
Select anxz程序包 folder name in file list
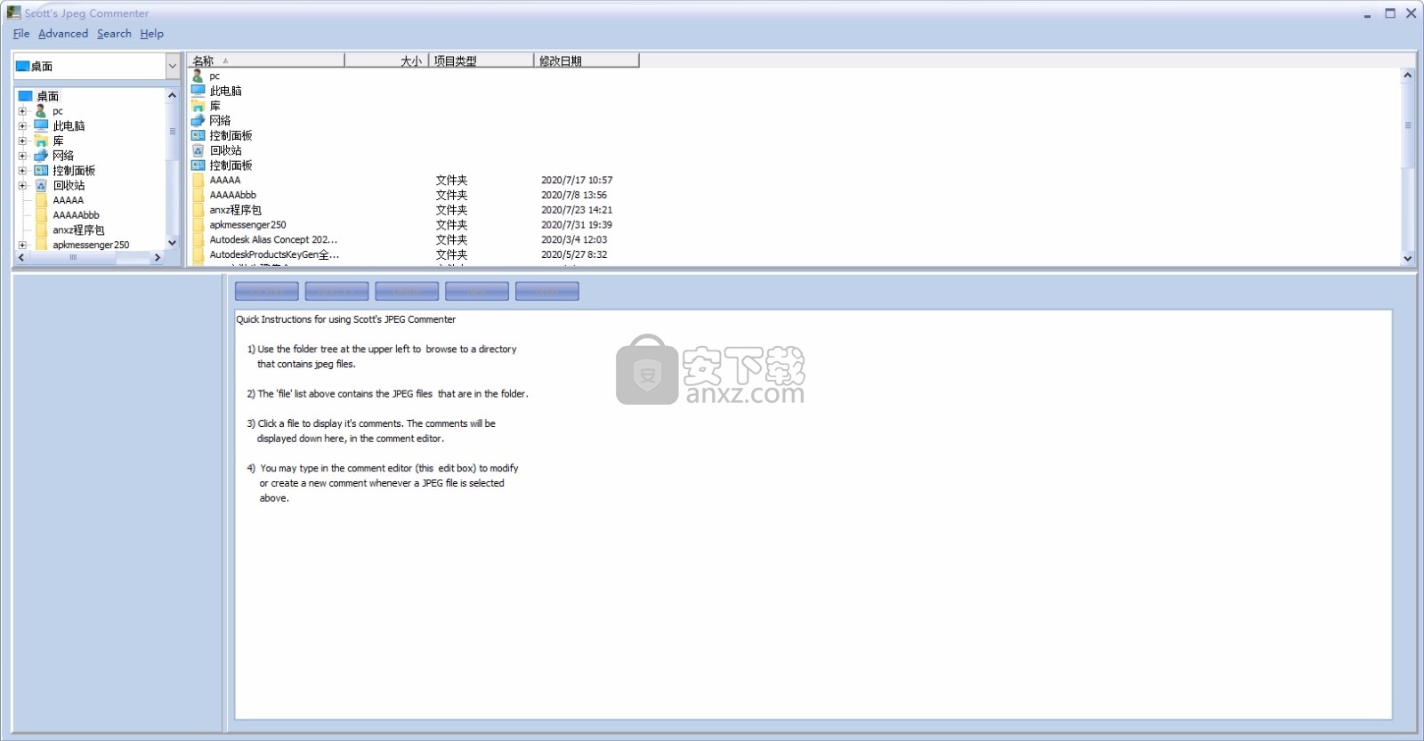point(236,210)
